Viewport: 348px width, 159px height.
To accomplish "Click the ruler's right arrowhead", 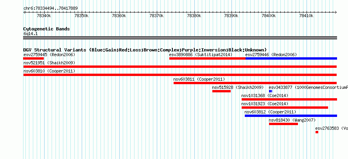I will [336, 12].
